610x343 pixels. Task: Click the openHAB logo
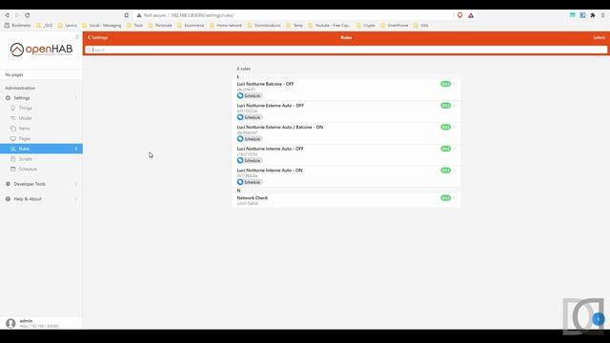click(x=41, y=50)
